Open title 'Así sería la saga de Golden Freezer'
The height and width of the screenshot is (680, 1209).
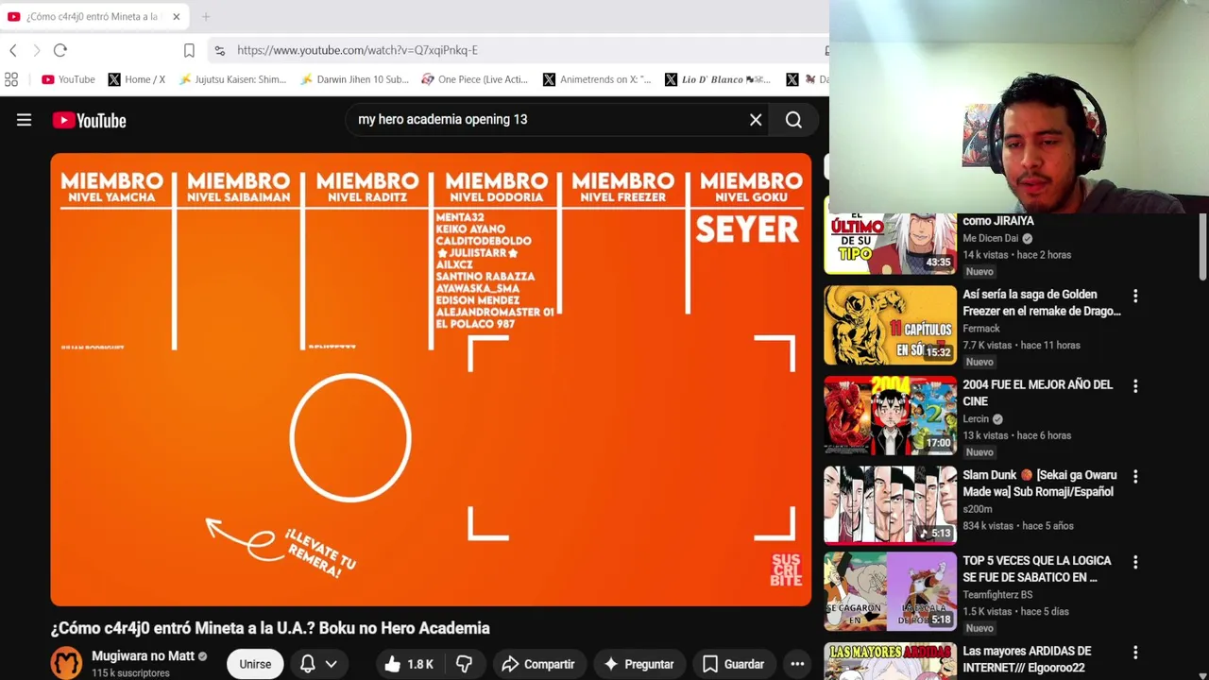click(x=1042, y=303)
